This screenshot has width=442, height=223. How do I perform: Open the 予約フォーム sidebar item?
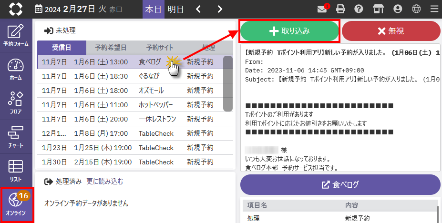click(x=16, y=36)
